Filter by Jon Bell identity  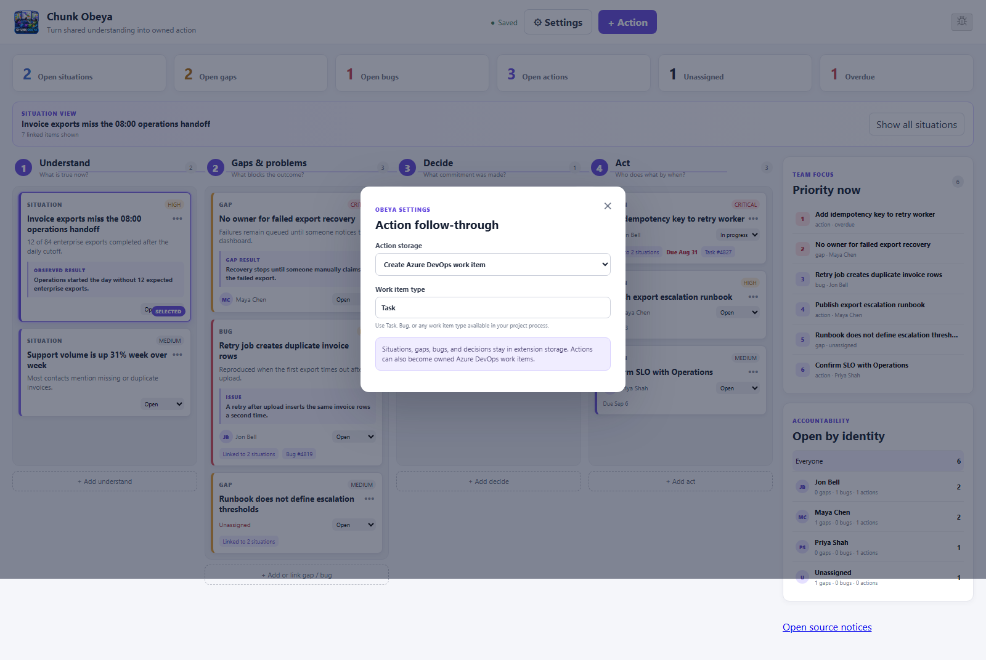(878, 487)
